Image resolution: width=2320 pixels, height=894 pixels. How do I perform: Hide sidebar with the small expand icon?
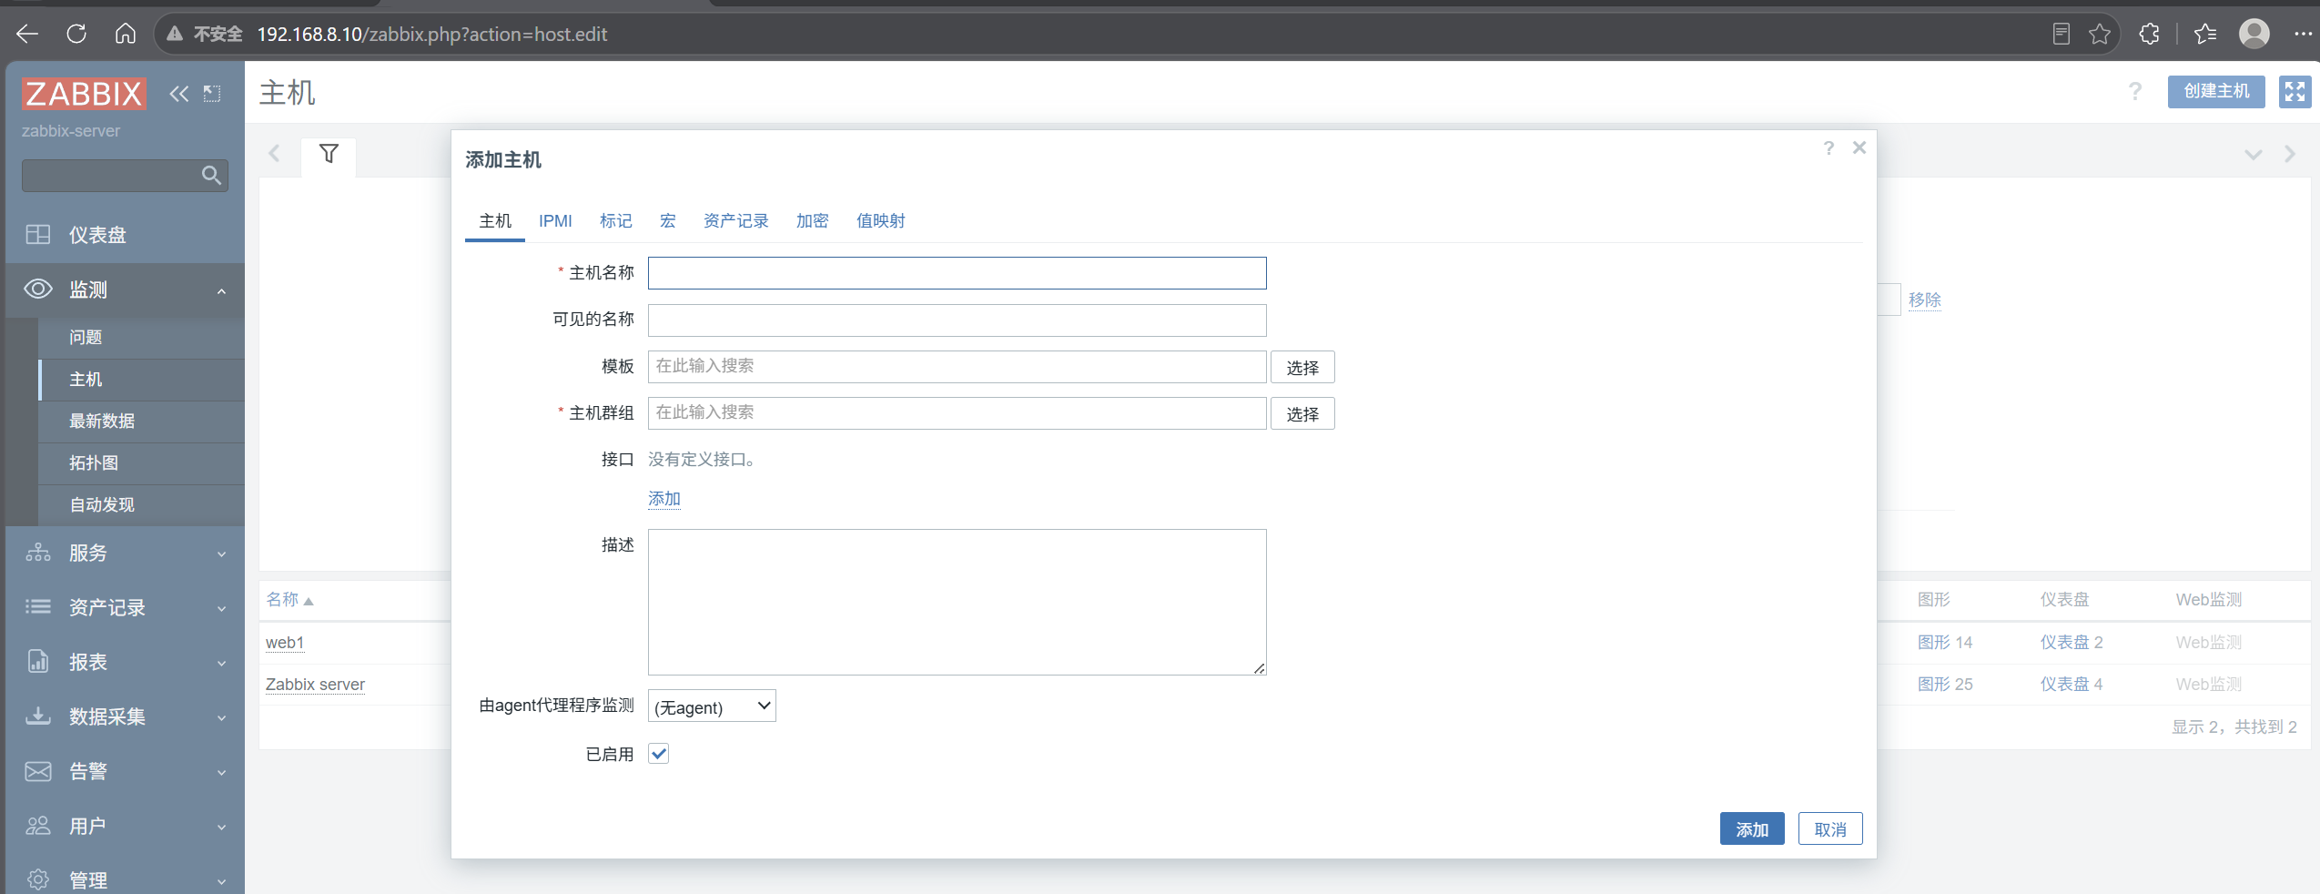(212, 93)
